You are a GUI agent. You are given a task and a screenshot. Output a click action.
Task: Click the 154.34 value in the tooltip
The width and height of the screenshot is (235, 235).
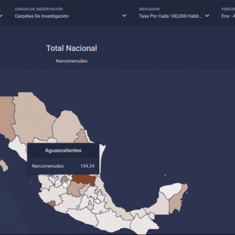coord(87,166)
